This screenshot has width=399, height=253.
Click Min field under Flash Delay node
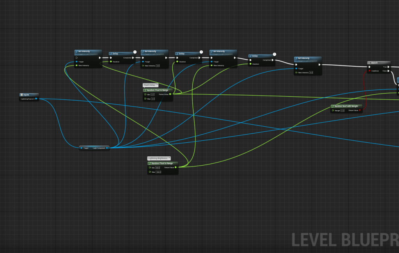click(153, 94)
